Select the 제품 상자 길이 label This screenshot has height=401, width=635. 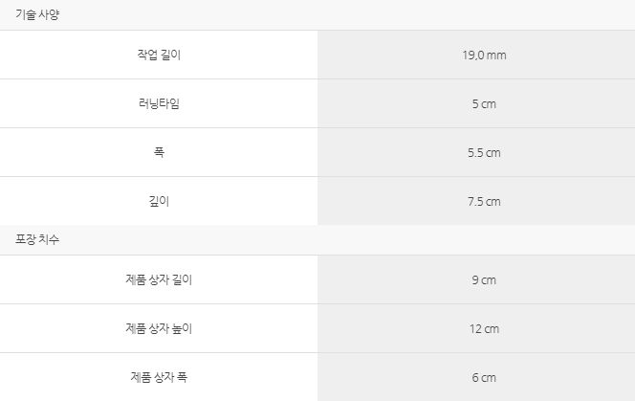point(159,279)
